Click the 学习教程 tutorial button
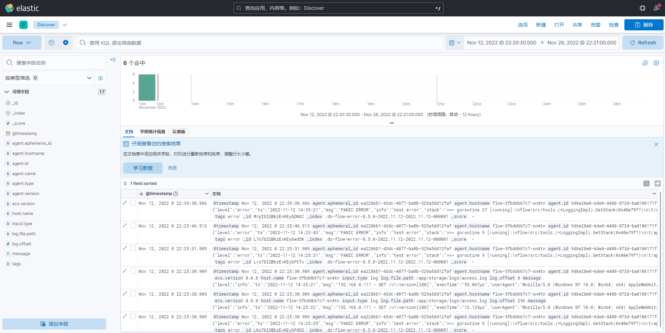This screenshot has height=333, width=665. coord(143,168)
